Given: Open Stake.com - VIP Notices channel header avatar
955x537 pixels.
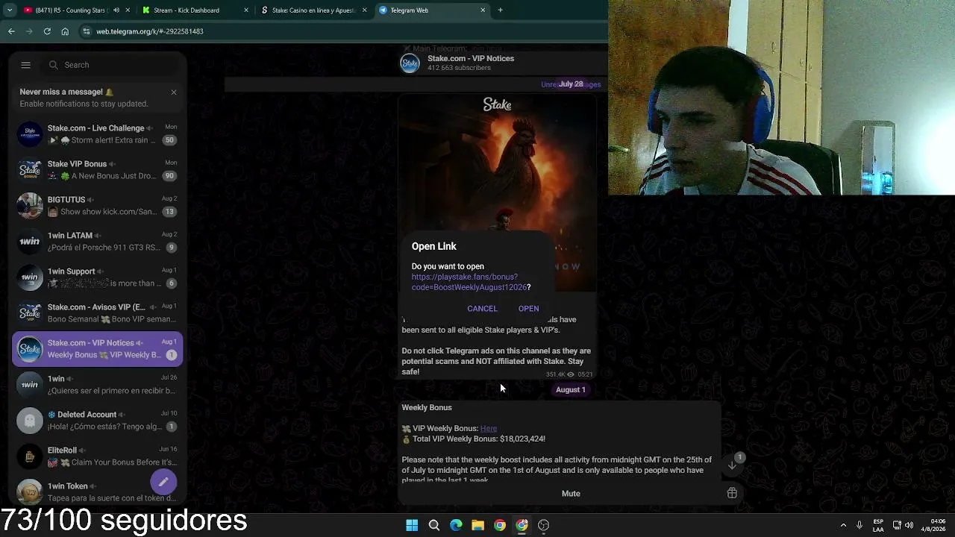Looking at the screenshot, I should pyautogui.click(x=410, y=63).
